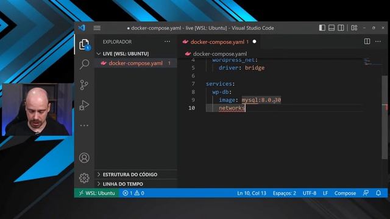Open the Explorer view in activity bar
This screenshot has width=390, height=219.
pos(84,44)
